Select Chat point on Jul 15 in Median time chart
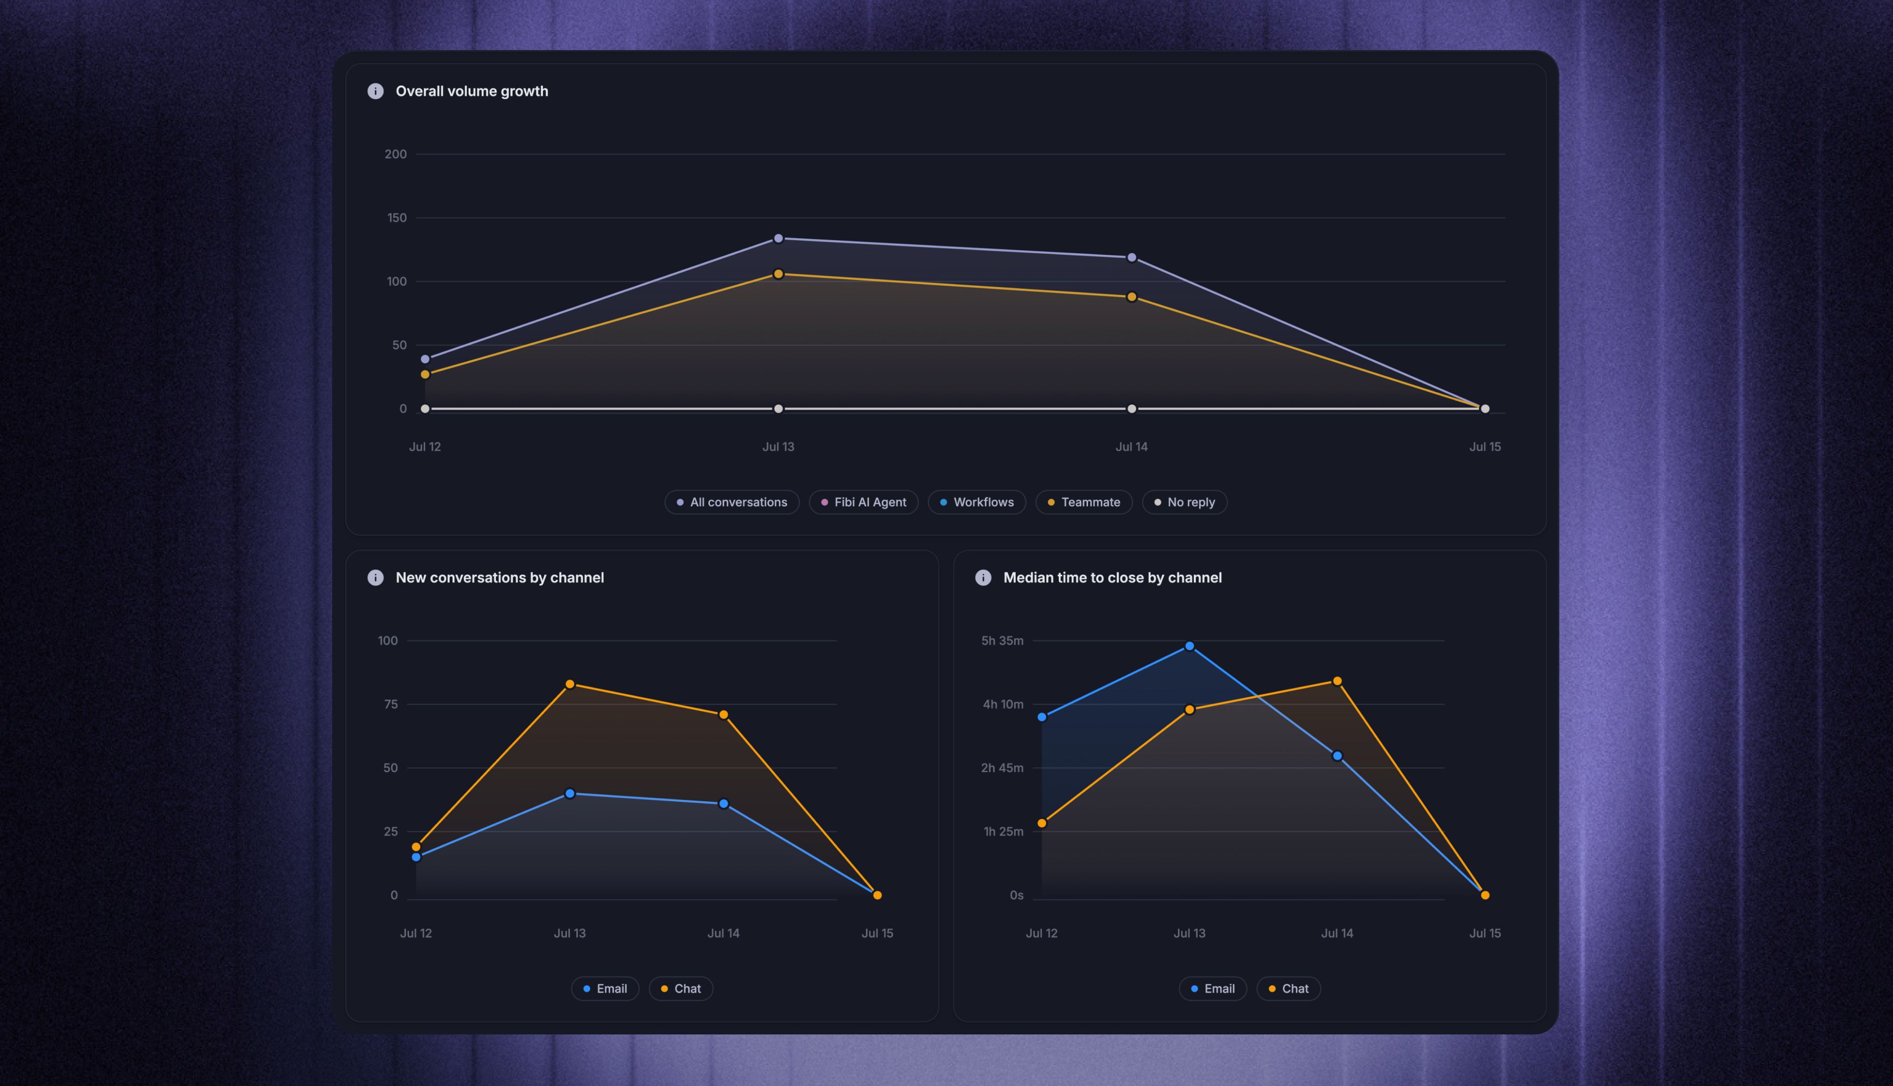Viewport: 1893px width, 1086px height. (x=1485, y=895)
